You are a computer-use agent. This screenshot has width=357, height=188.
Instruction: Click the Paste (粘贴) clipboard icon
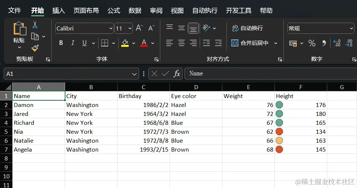pyautogui.click(x=20, y=28)
